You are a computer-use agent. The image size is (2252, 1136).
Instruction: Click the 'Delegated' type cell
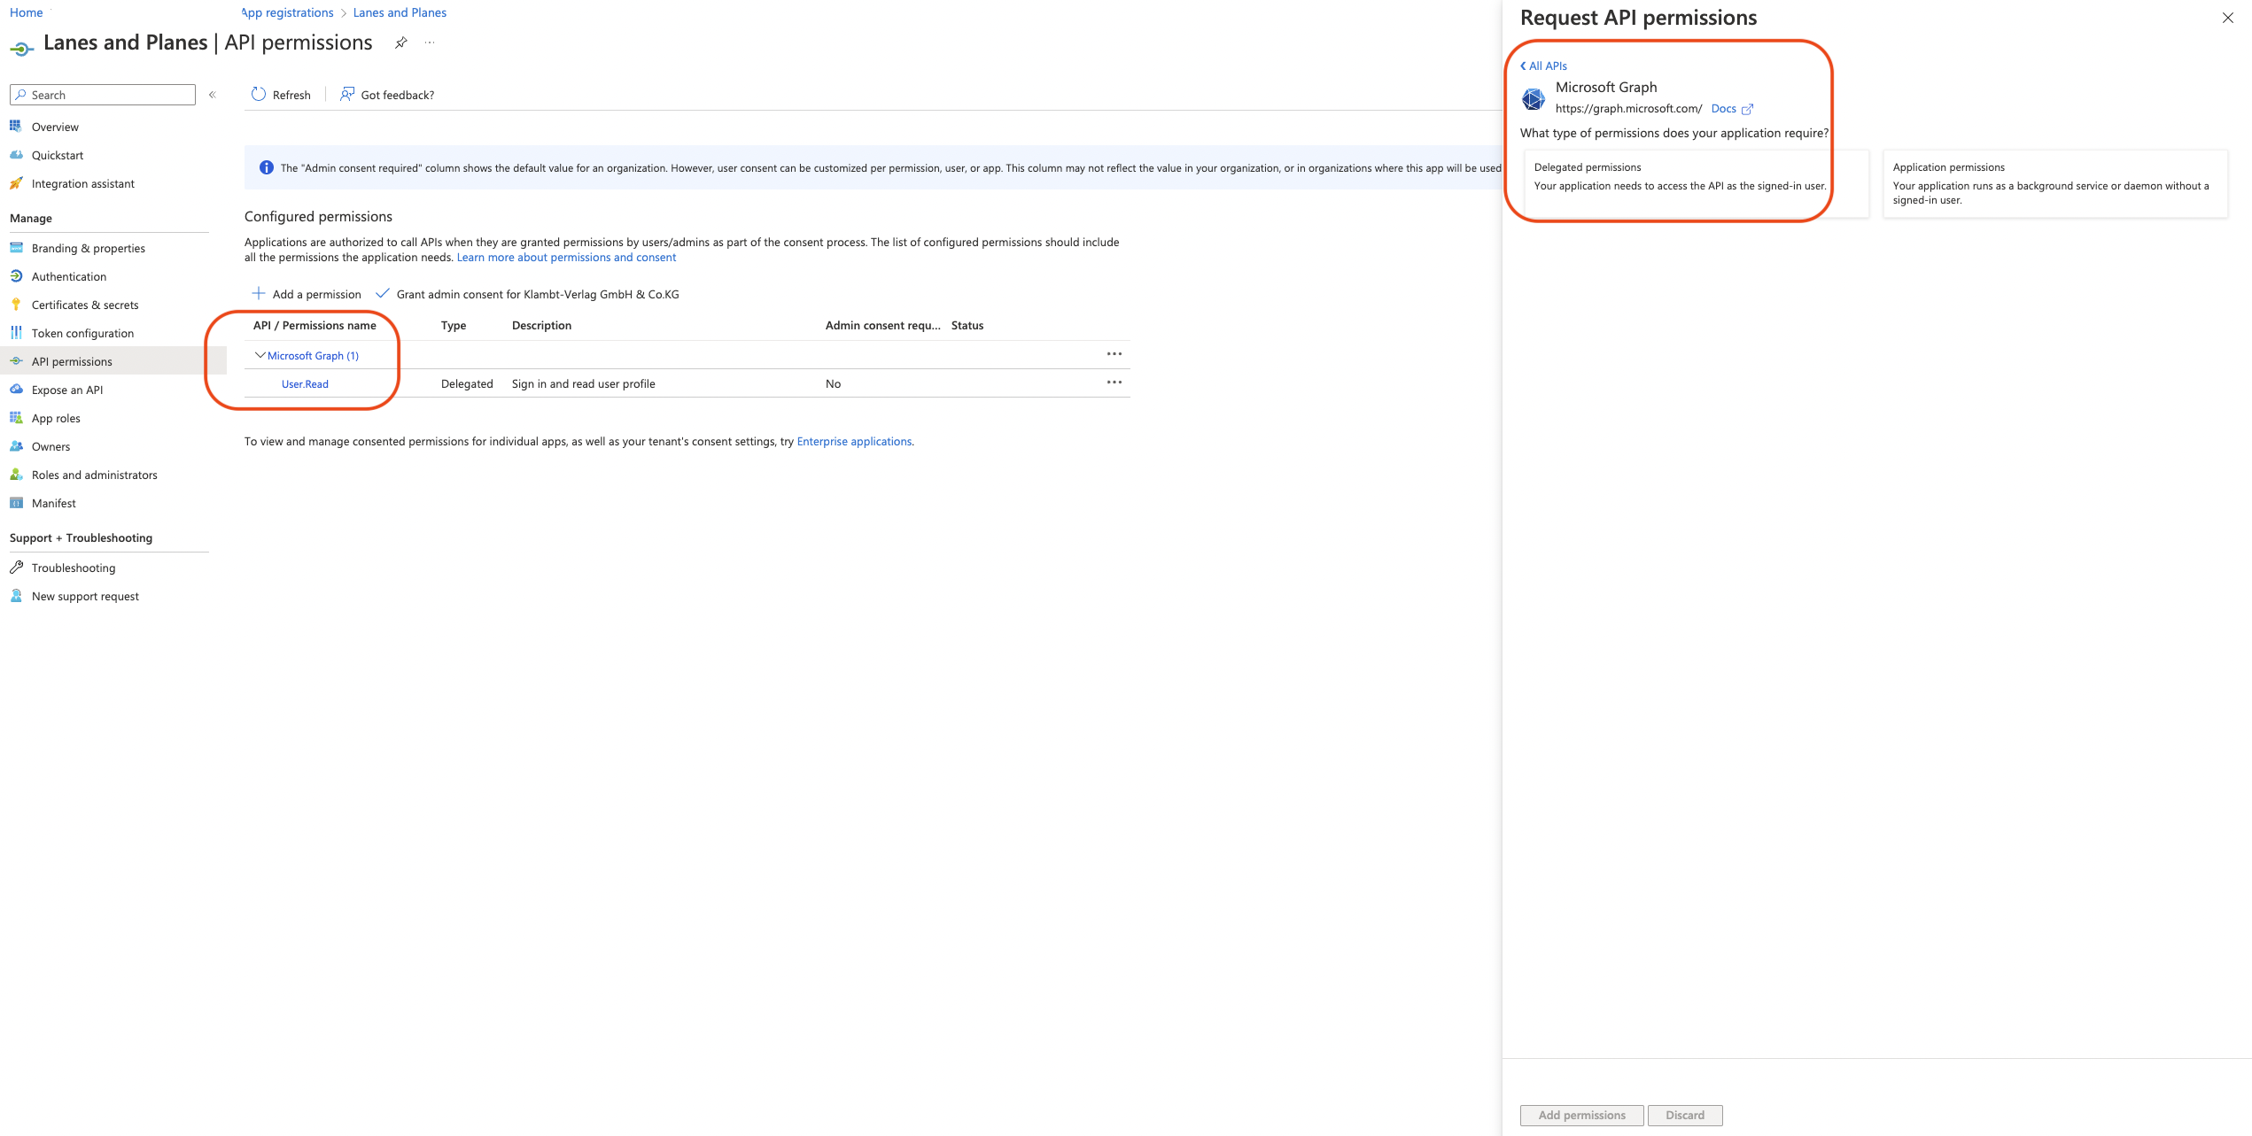pyautogui.click(x=467, y=383)
